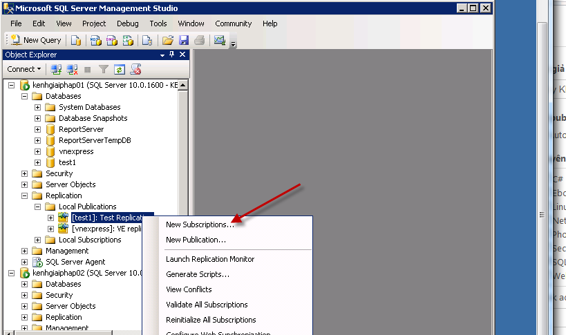566x335 pixels.
Task: Open the Community menu
Action: 233,23
